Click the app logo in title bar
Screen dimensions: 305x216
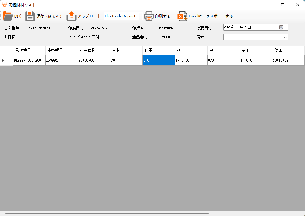(x=4, y=5)
